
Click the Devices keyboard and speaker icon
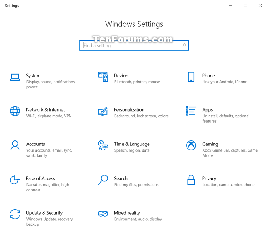(x=103, y=77)
